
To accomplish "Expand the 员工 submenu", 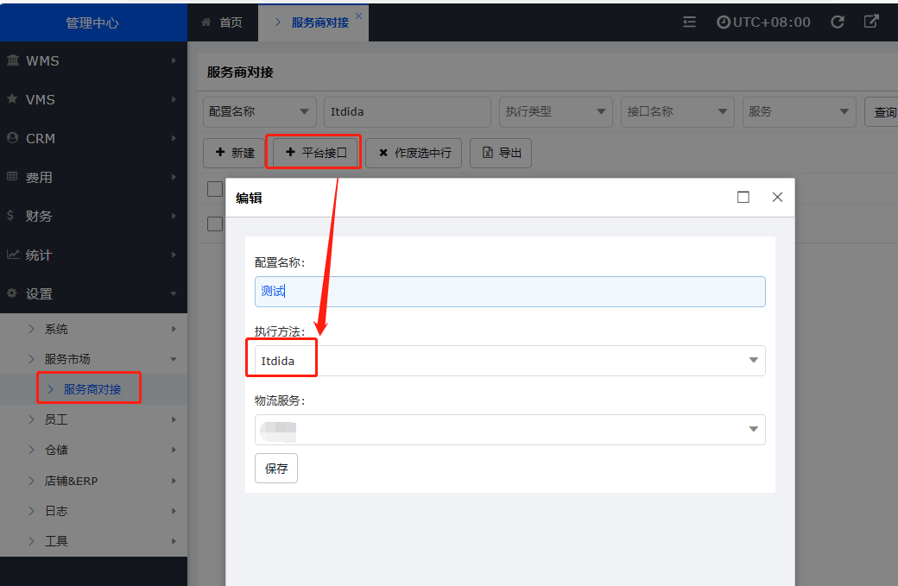I will point(93,419).
